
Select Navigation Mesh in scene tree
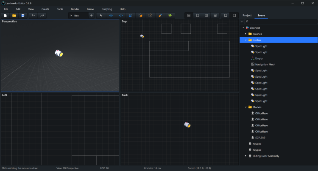(265, 64)
